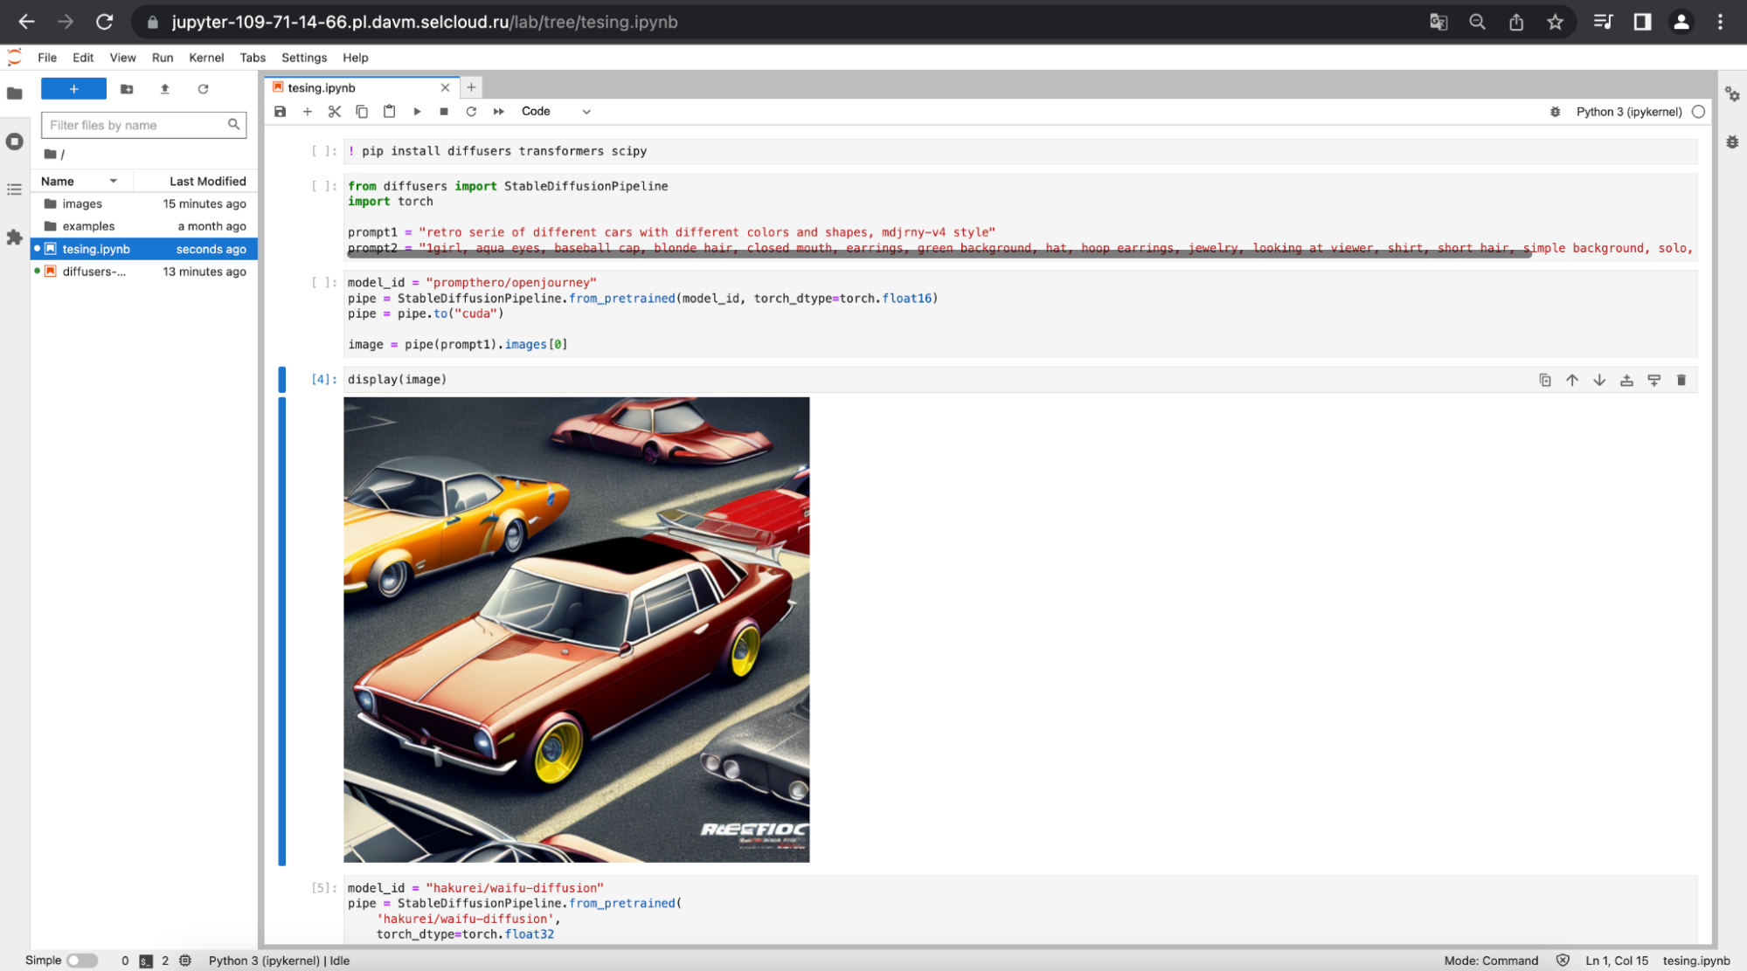Open the Running Terminals and Kernels sidebar
Screen dimensions: 1747x971
[x=15, y=141]
